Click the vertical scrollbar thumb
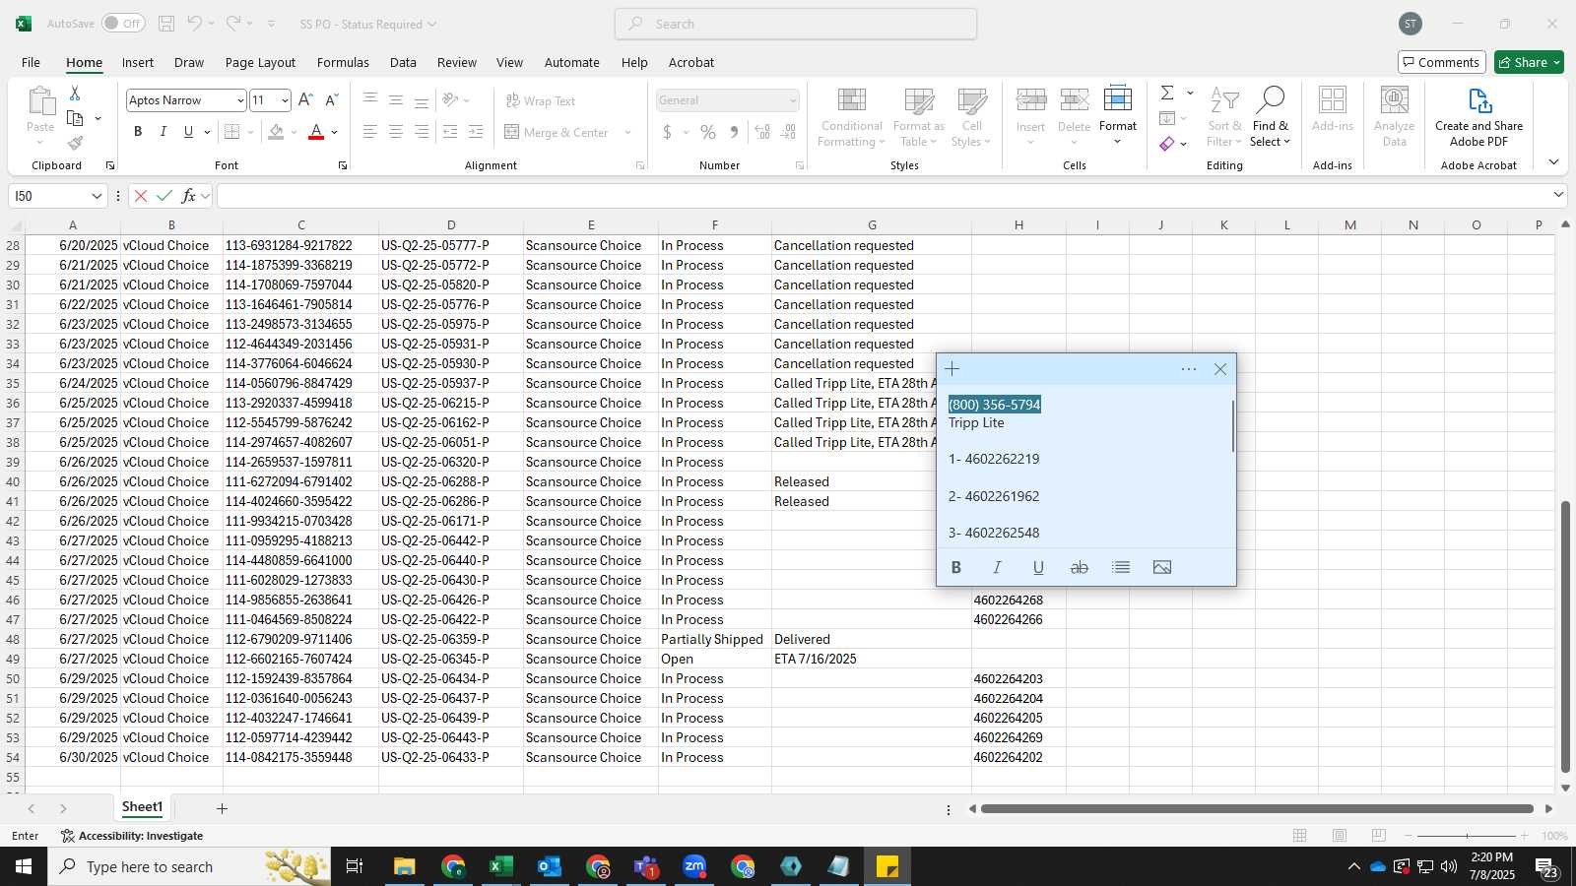 [x=1565, y=637]
